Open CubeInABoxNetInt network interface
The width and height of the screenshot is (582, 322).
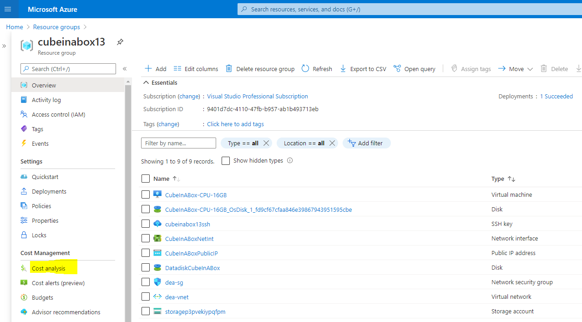pyautogui.click(x=189, y=239)
